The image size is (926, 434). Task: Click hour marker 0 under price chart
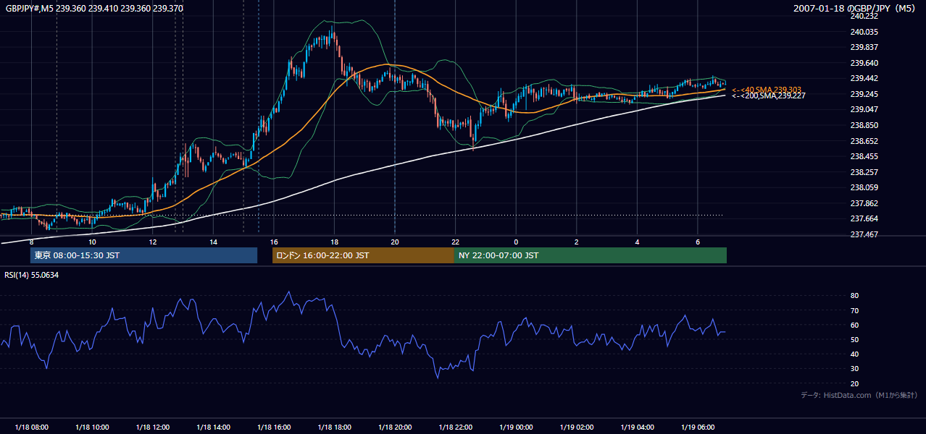516,242
